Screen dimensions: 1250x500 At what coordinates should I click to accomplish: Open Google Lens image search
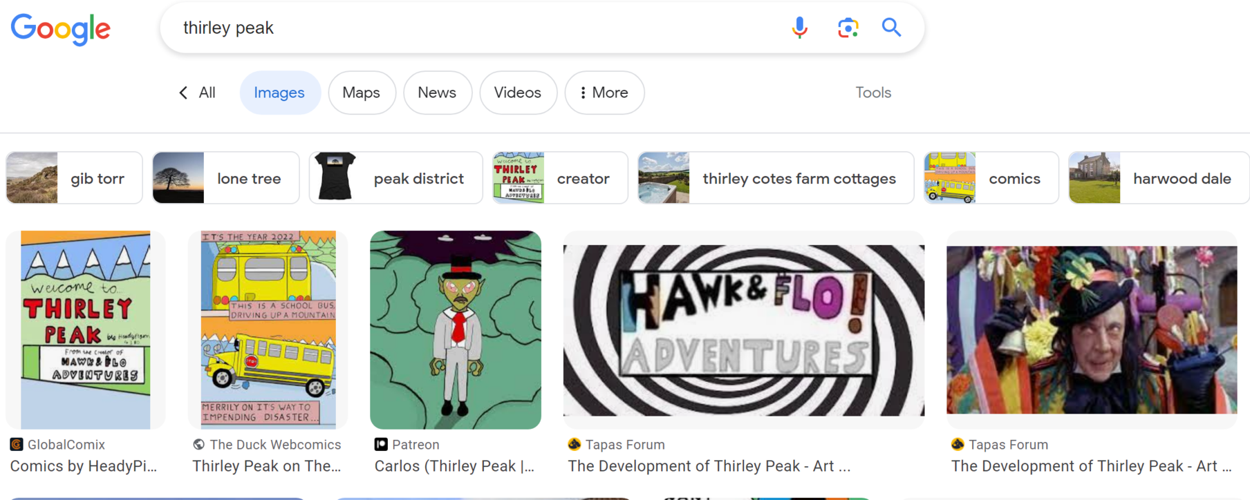(848, 28)
